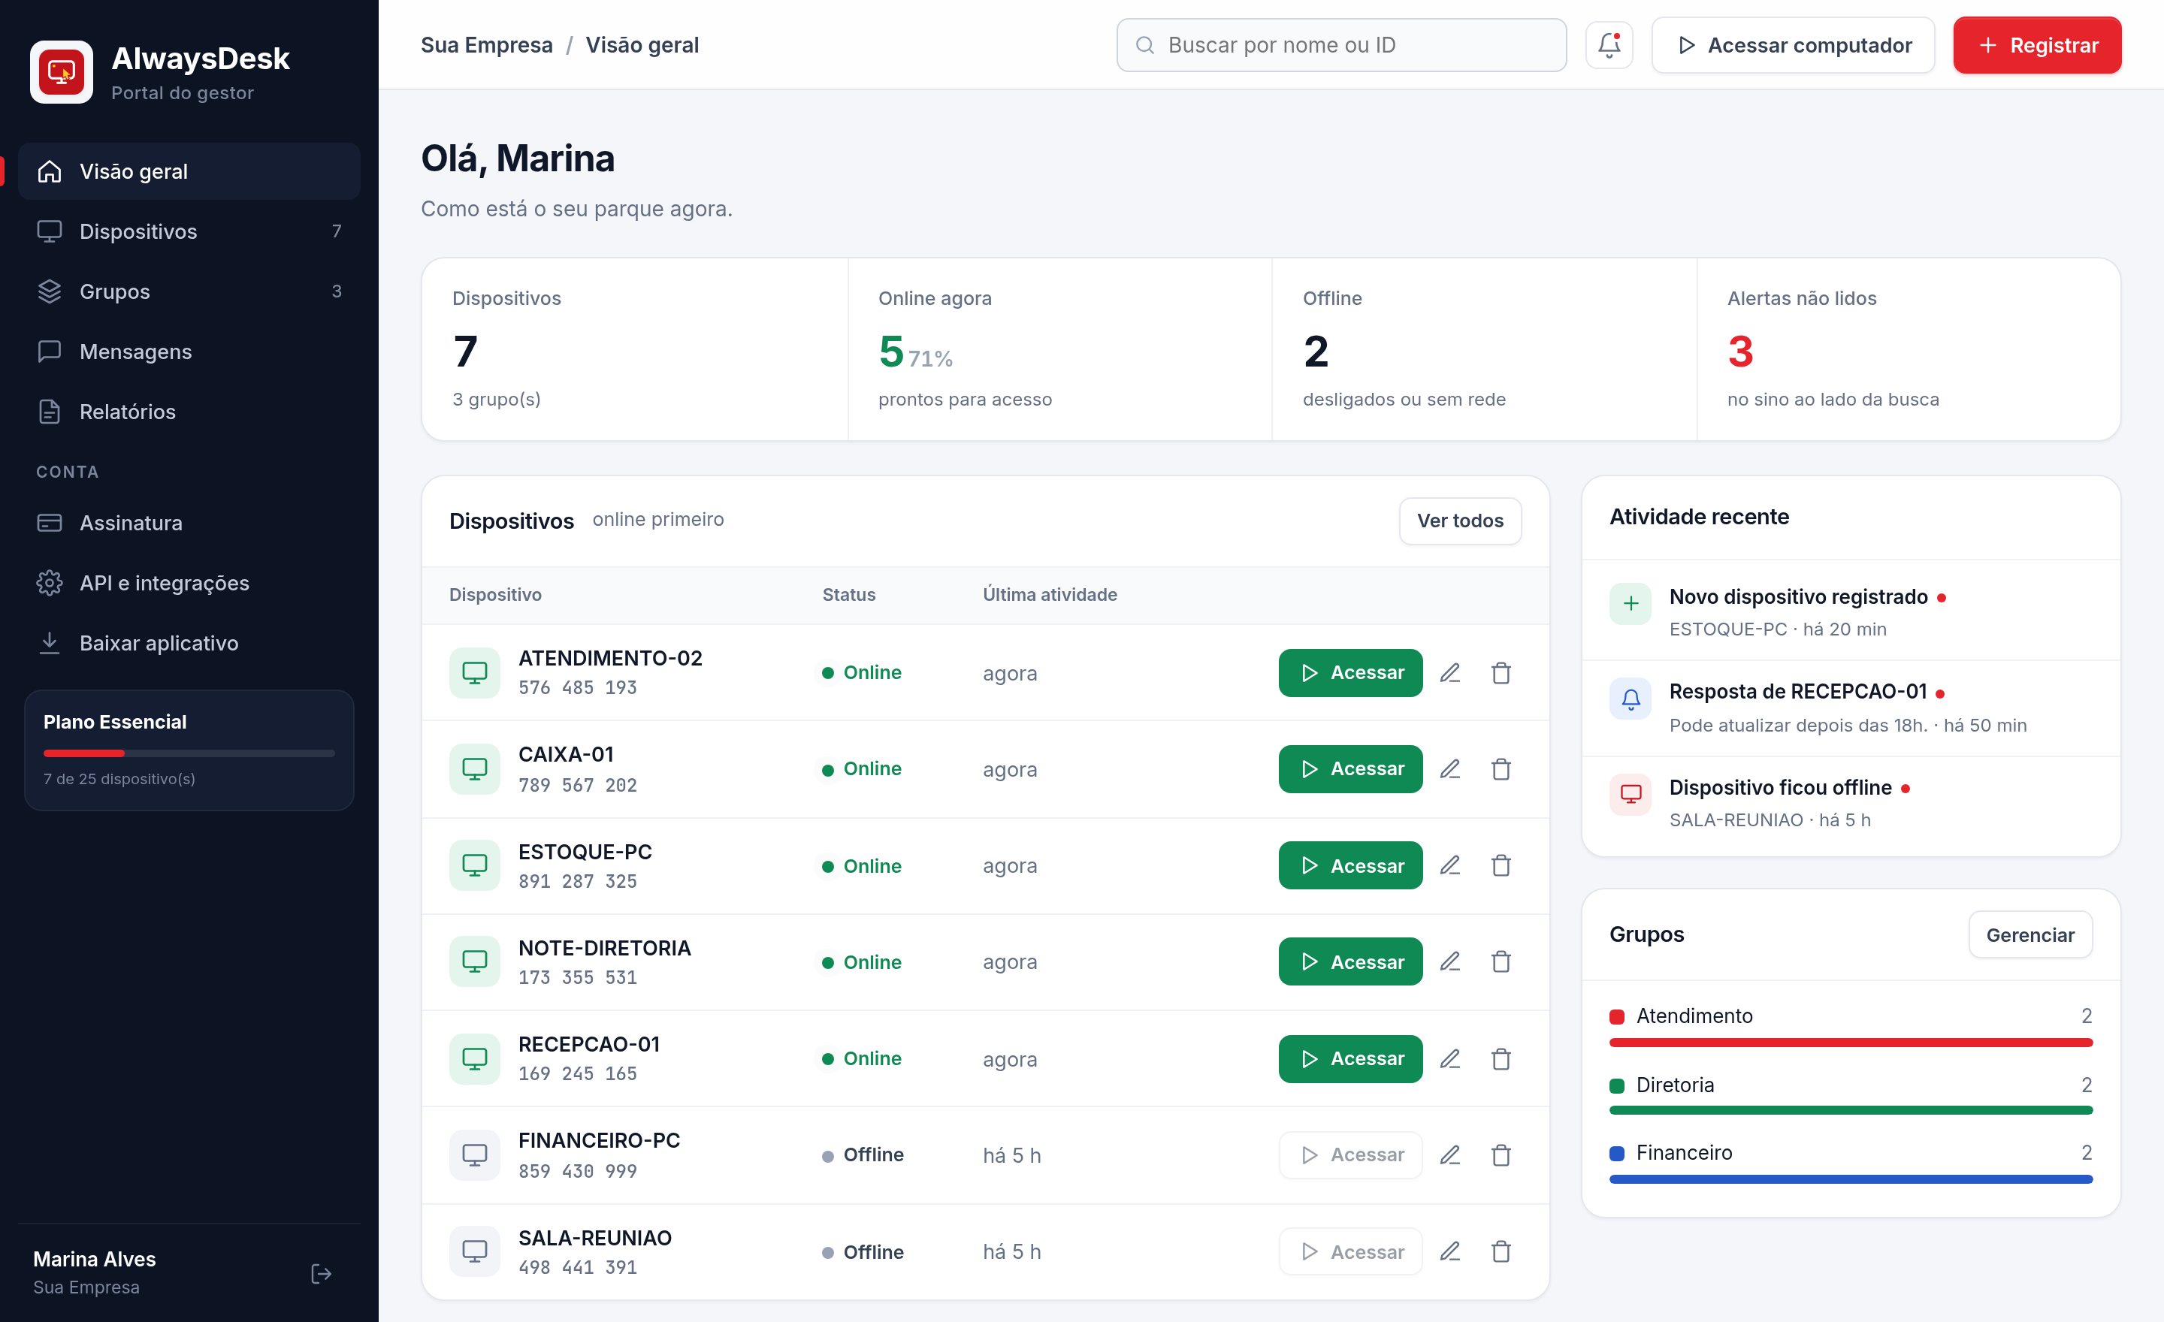The height and width of the screenshot is (1322, 2164).
Task: Click the offline monitor icon in recent activity
Action: [1630, 795]
